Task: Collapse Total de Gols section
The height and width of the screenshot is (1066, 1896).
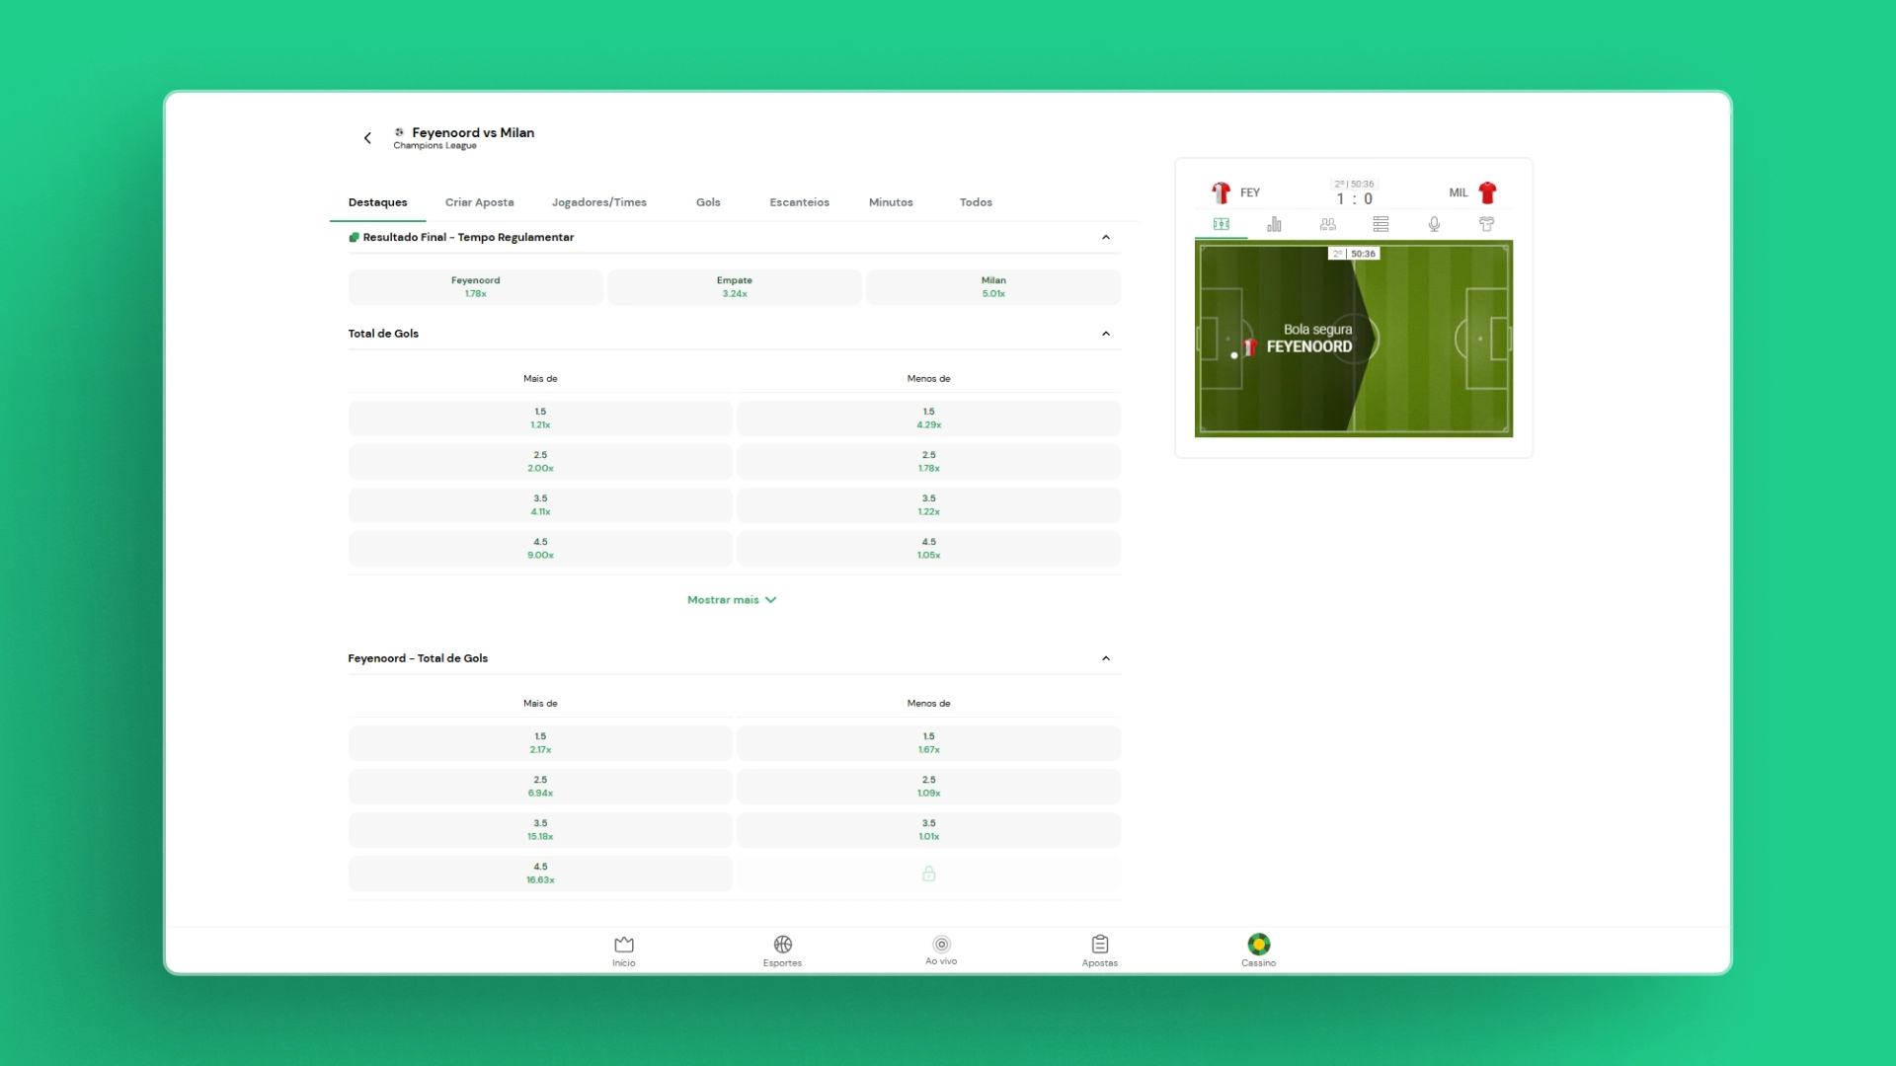Action: pyautogui.click(x=1106, y=334)
